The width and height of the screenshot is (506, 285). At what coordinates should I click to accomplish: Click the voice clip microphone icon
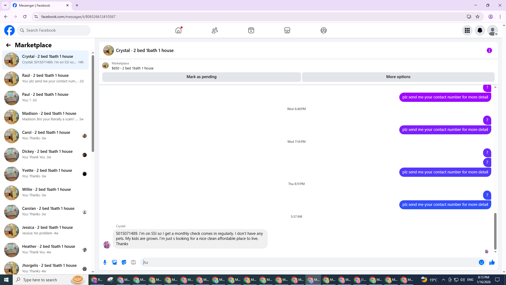[105, 262]
